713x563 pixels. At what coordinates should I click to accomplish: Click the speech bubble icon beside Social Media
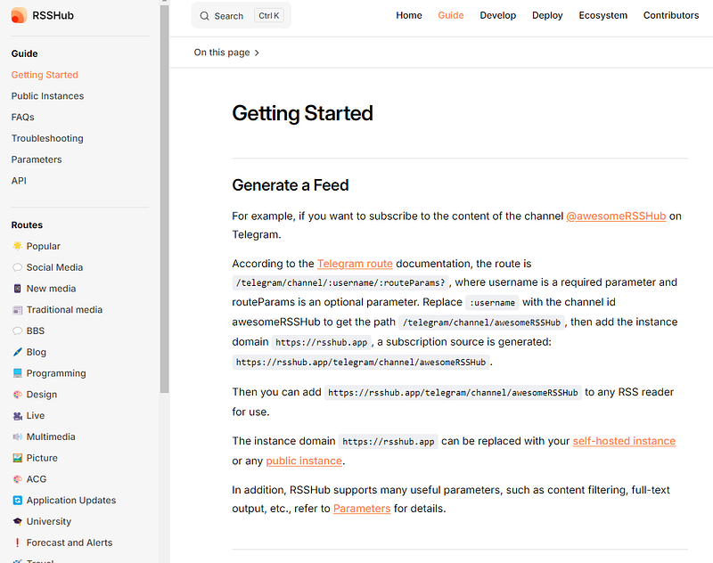17,267
